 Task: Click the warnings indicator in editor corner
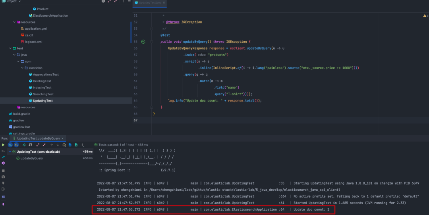click(x=426, y=16)
